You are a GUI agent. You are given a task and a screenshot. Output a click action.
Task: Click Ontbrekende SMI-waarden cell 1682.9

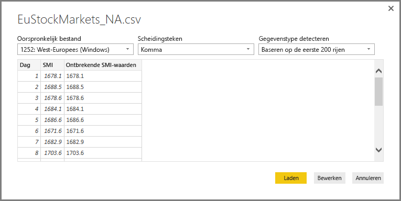(x=103, y=142)
